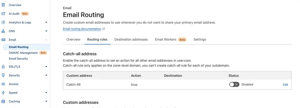Click the SSL/TLS padlock icon
The image size is (300, 108).
click(3, 66)
